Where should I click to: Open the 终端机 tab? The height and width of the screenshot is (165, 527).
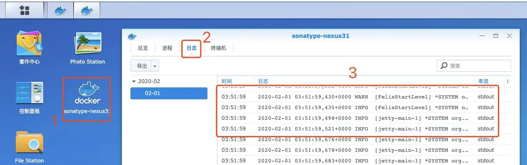pos(219,48)
